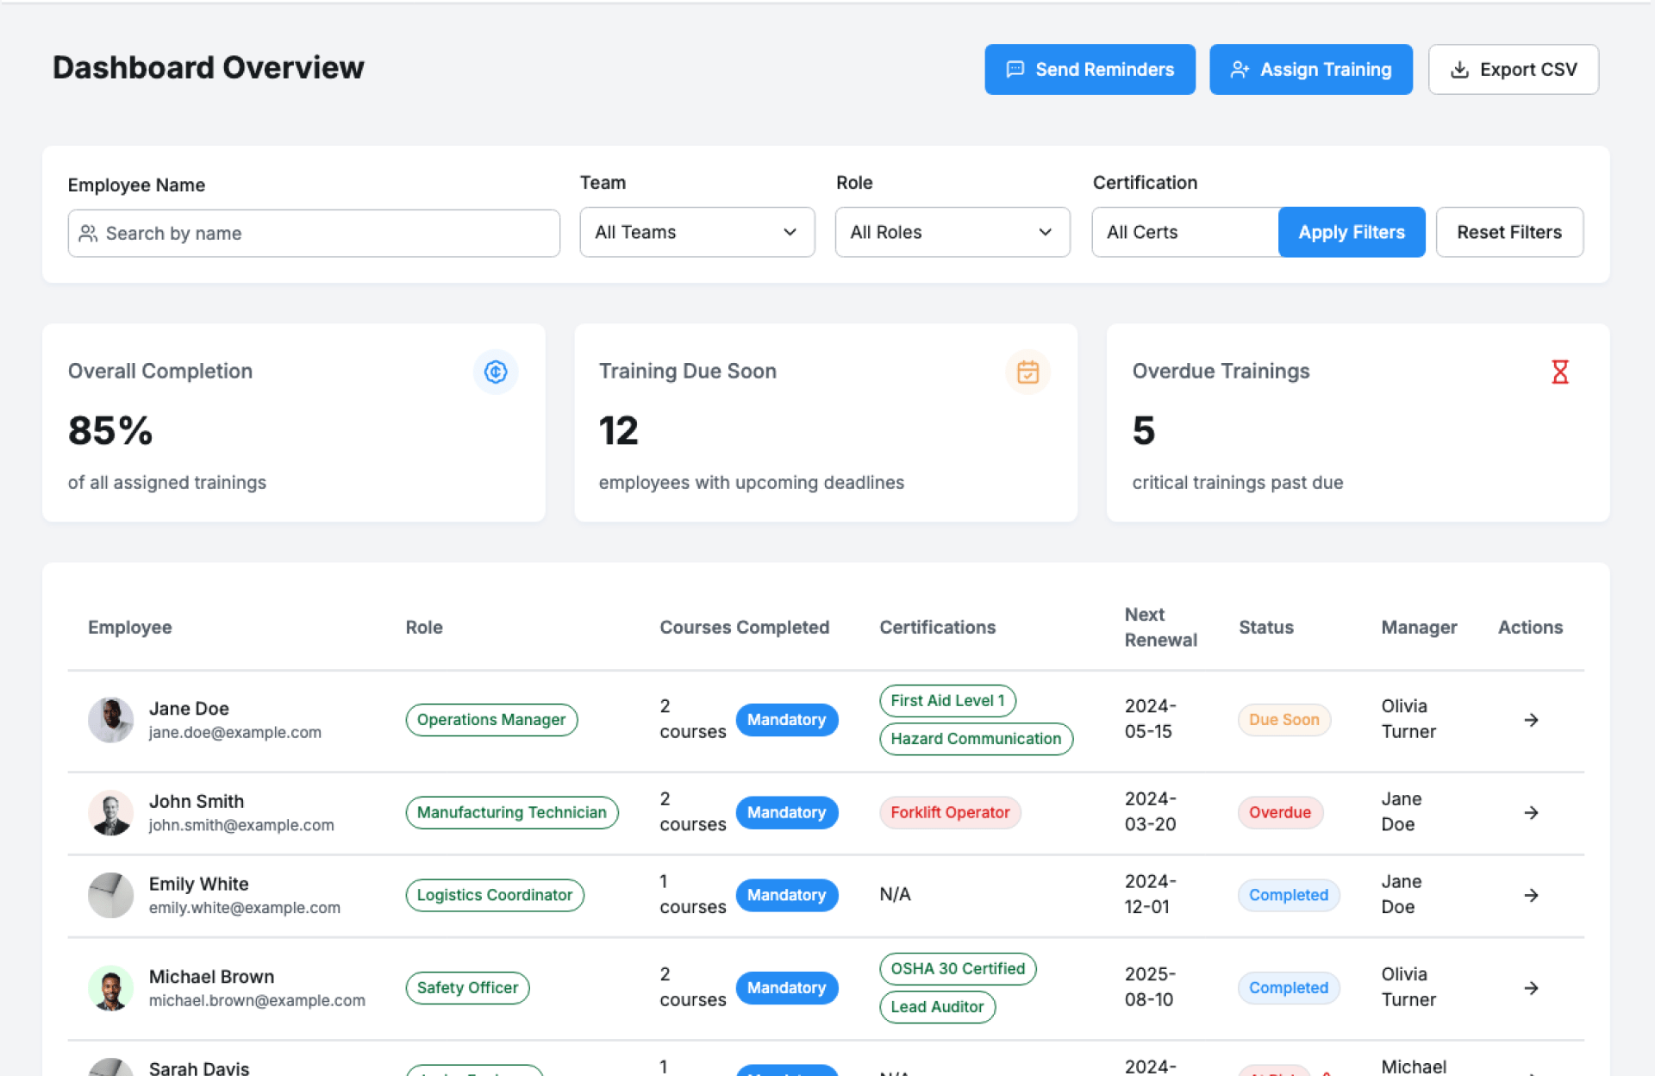
Task: Click the Assign Training button
Action: (1310, 70)
